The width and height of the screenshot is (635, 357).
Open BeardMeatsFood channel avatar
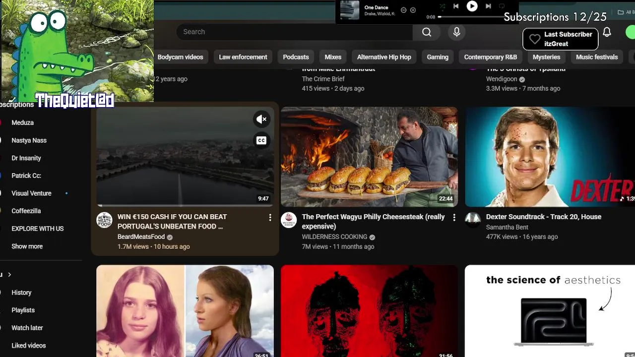tap(104, 220)
